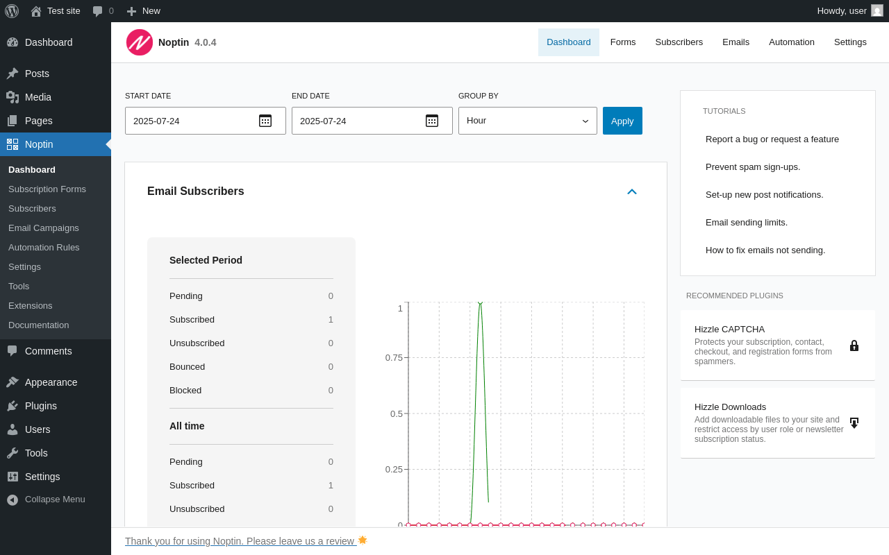Open Report a bug or request a feature
The image size is (889, 555).
tap(772, 139)
